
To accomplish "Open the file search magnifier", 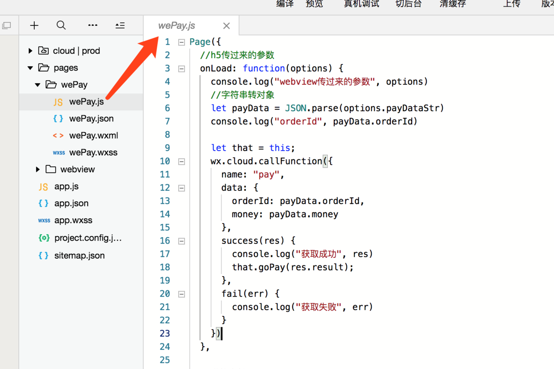I will tap(61, 25).
